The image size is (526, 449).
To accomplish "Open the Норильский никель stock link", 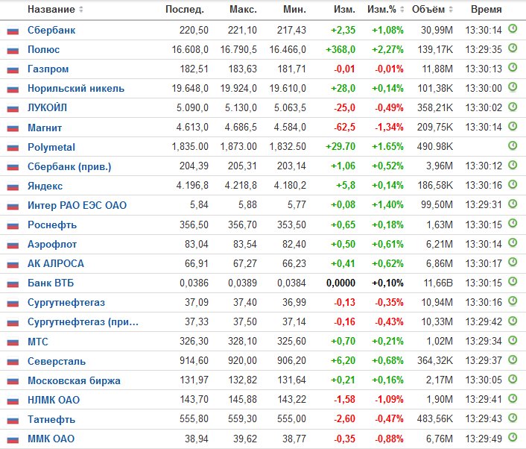I will (x=76, y=88).
